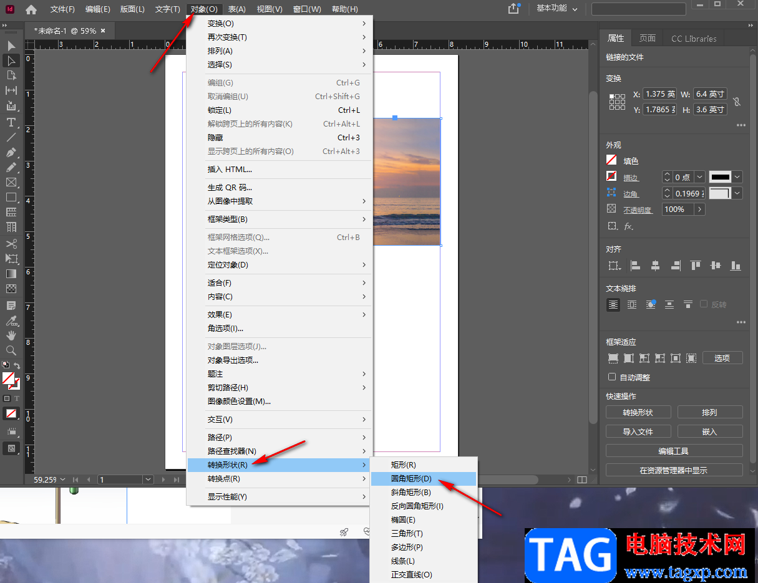Align horizontal centers in Align section
The height and width of the screenshot is (583, 758).
tap(655, 266)
